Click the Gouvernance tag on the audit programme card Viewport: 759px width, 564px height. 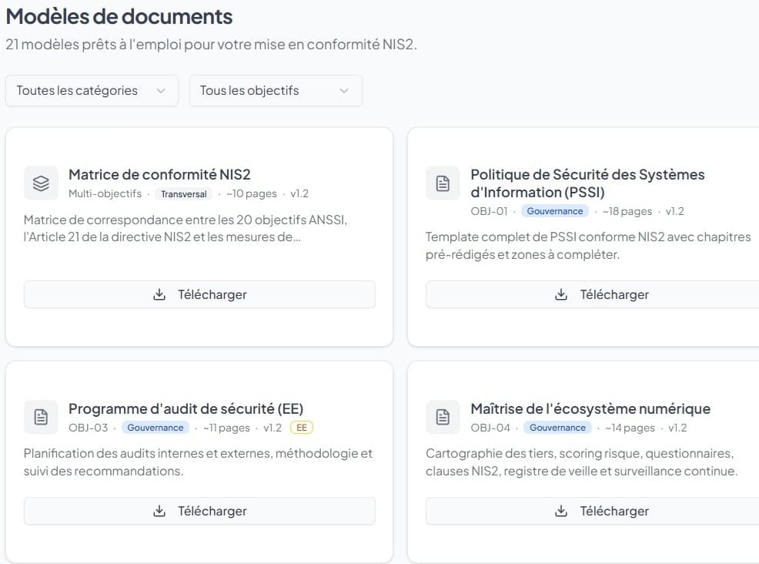(x=155, y=428)
